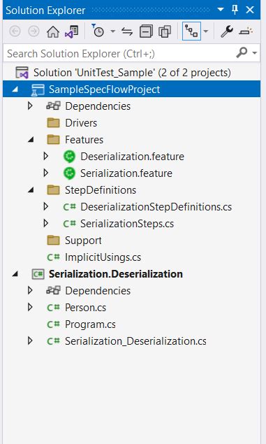Click Sync with Active Document arrows
Image resolution: width=266 pixels, height=444 pixels.
pyautogui.click(x=127, y=31)
